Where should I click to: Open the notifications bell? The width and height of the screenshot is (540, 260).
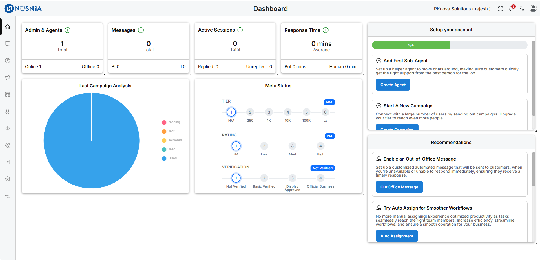[x=511, y=9]
